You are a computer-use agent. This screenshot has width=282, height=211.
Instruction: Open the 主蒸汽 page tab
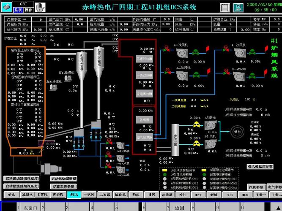coord(42,195)
